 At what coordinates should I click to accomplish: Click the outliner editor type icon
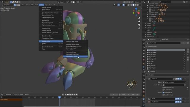(x=145, y=2)
